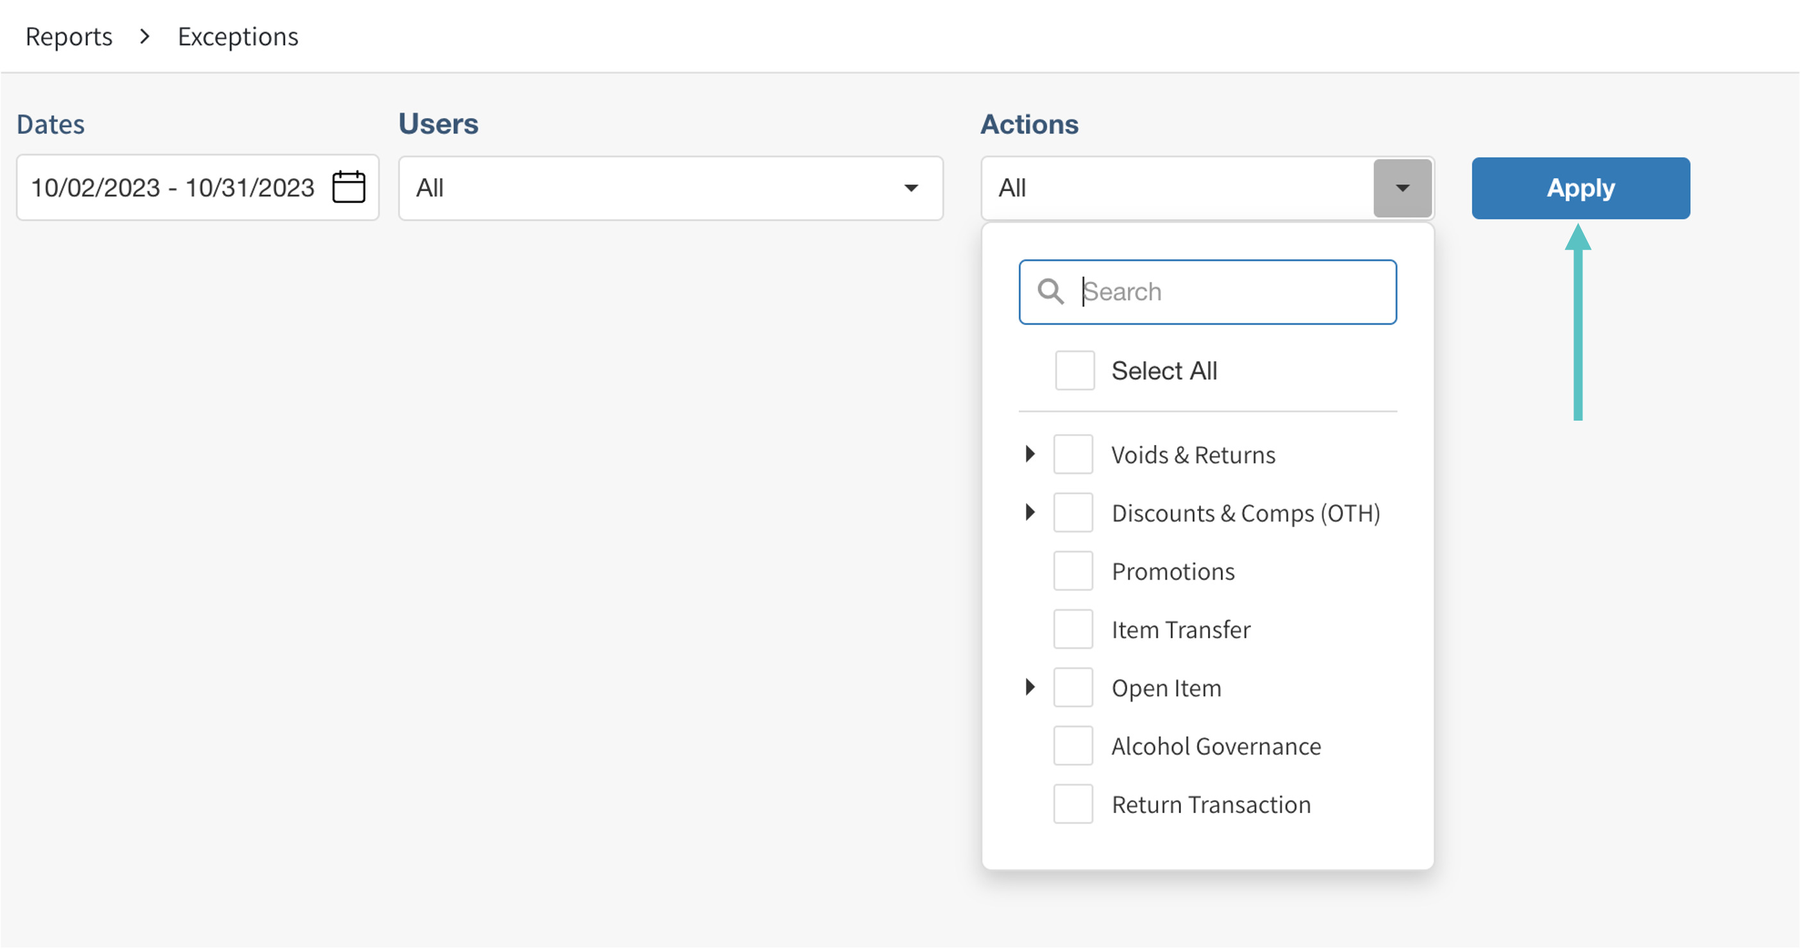The width and height of the screenshot is (1801, 949).
Task: Click the magnifying glass search icon
Action: point(1050,292)
